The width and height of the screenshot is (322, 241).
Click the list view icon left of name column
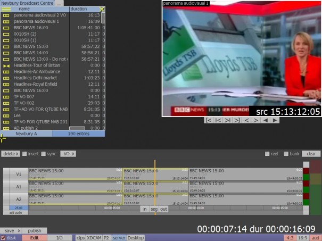[x=6, y=9]
